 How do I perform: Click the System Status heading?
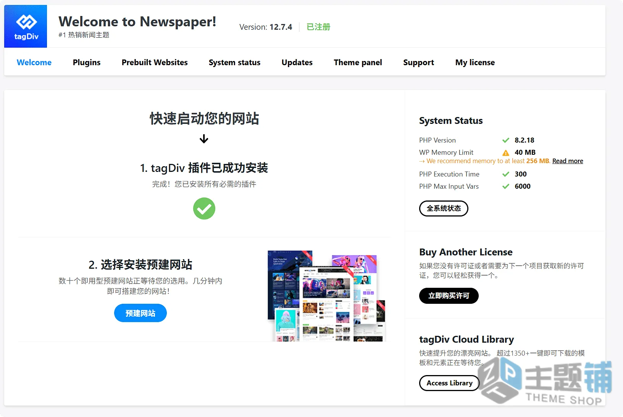[x=451, y=121]
